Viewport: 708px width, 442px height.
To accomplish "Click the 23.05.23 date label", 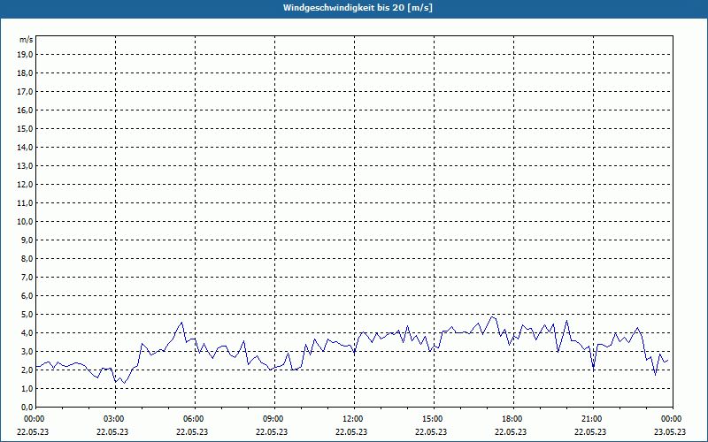I will [671, 432].
